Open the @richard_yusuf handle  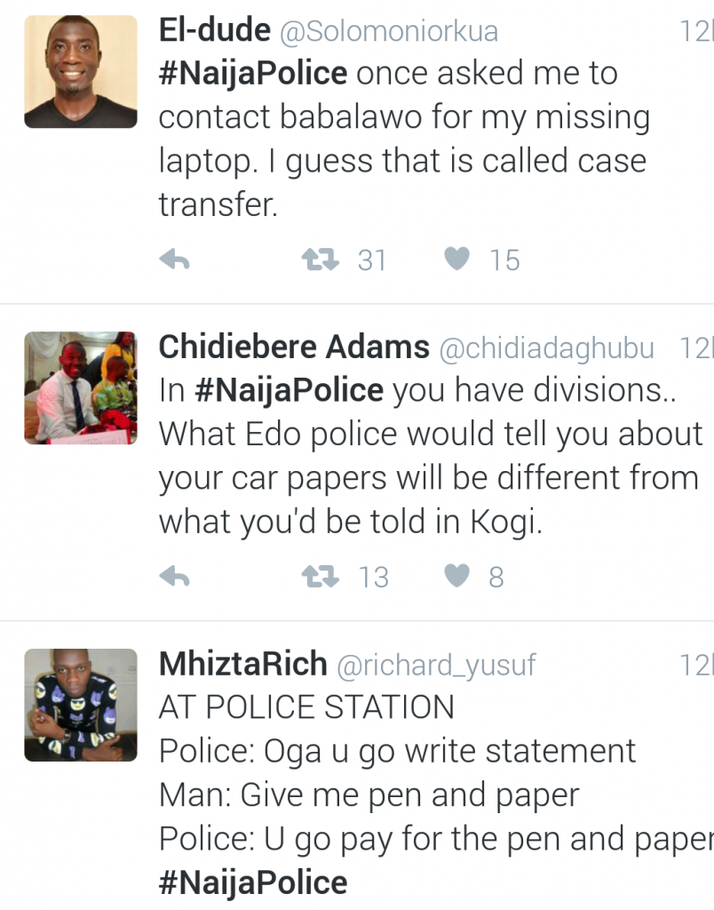(x=436, y=665)
